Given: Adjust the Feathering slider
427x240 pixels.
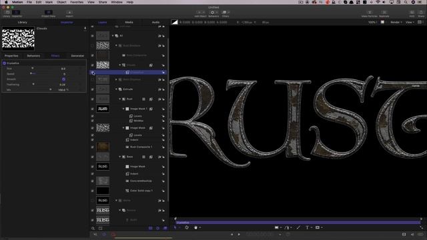Looking at the screenshot, I should (33, 85).
